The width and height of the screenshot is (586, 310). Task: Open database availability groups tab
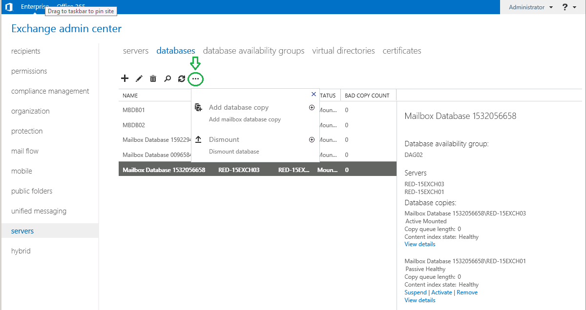254,51
